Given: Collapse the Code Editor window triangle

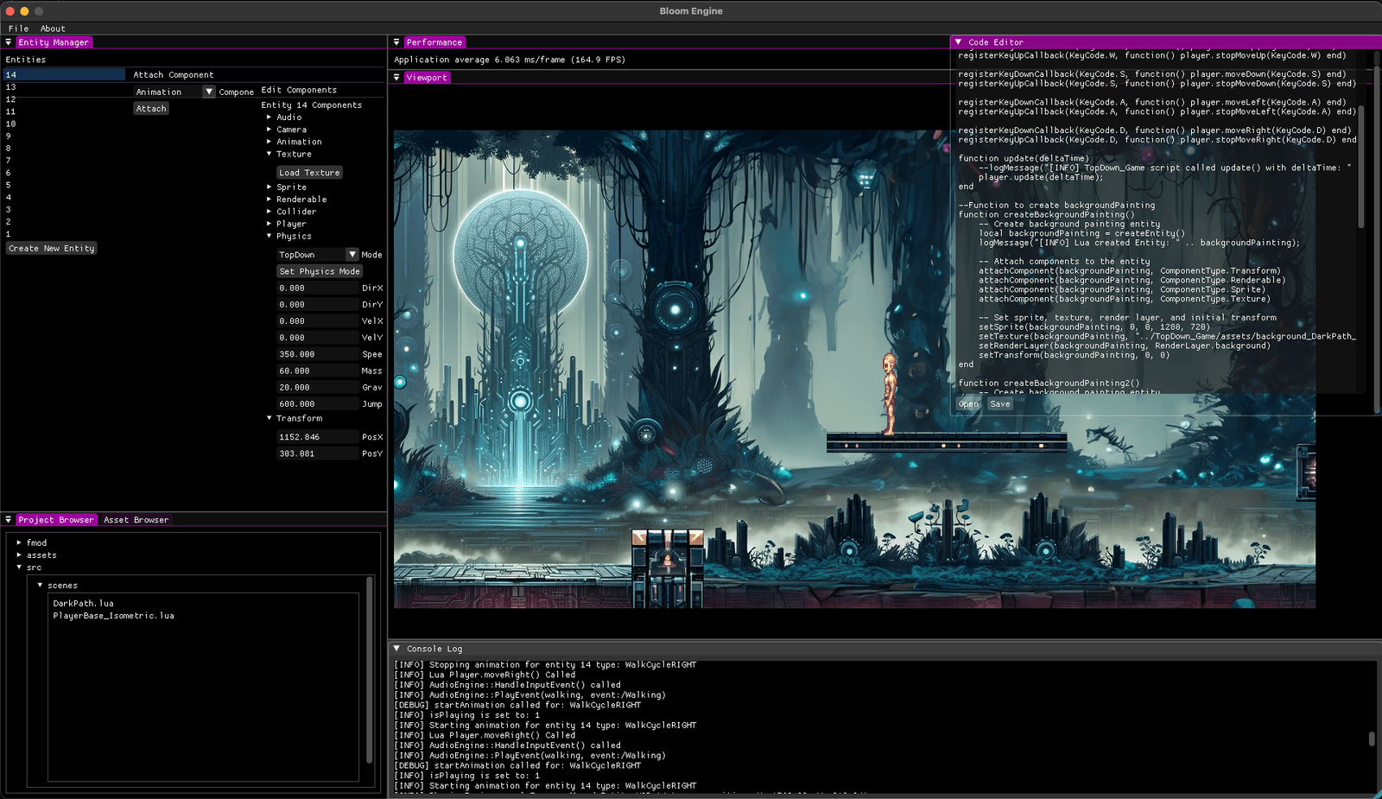Looking at the screenshot, I should tap(958, 41).
